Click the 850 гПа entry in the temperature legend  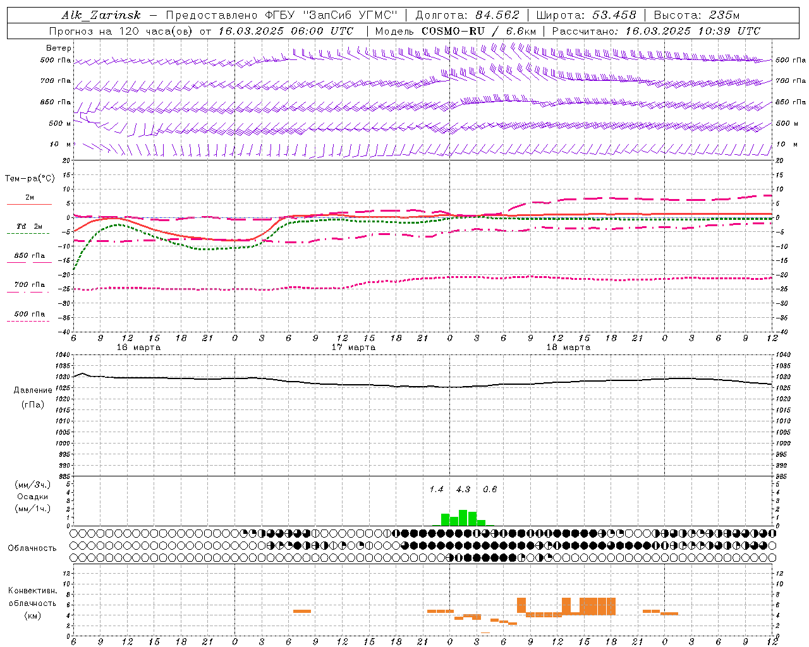click(x=30, y=256)
